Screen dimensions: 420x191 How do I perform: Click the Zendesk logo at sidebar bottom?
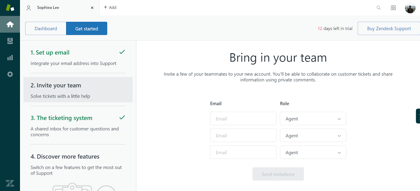(x=10, y=183)
